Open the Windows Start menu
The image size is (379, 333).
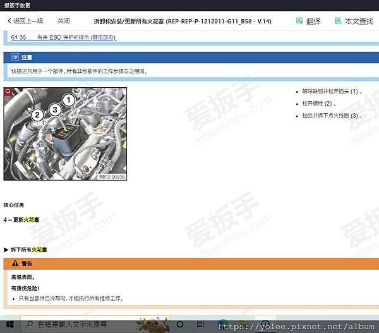9,325
